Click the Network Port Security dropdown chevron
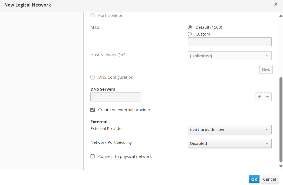Viewport: 283px width, 185px height. 267,143
